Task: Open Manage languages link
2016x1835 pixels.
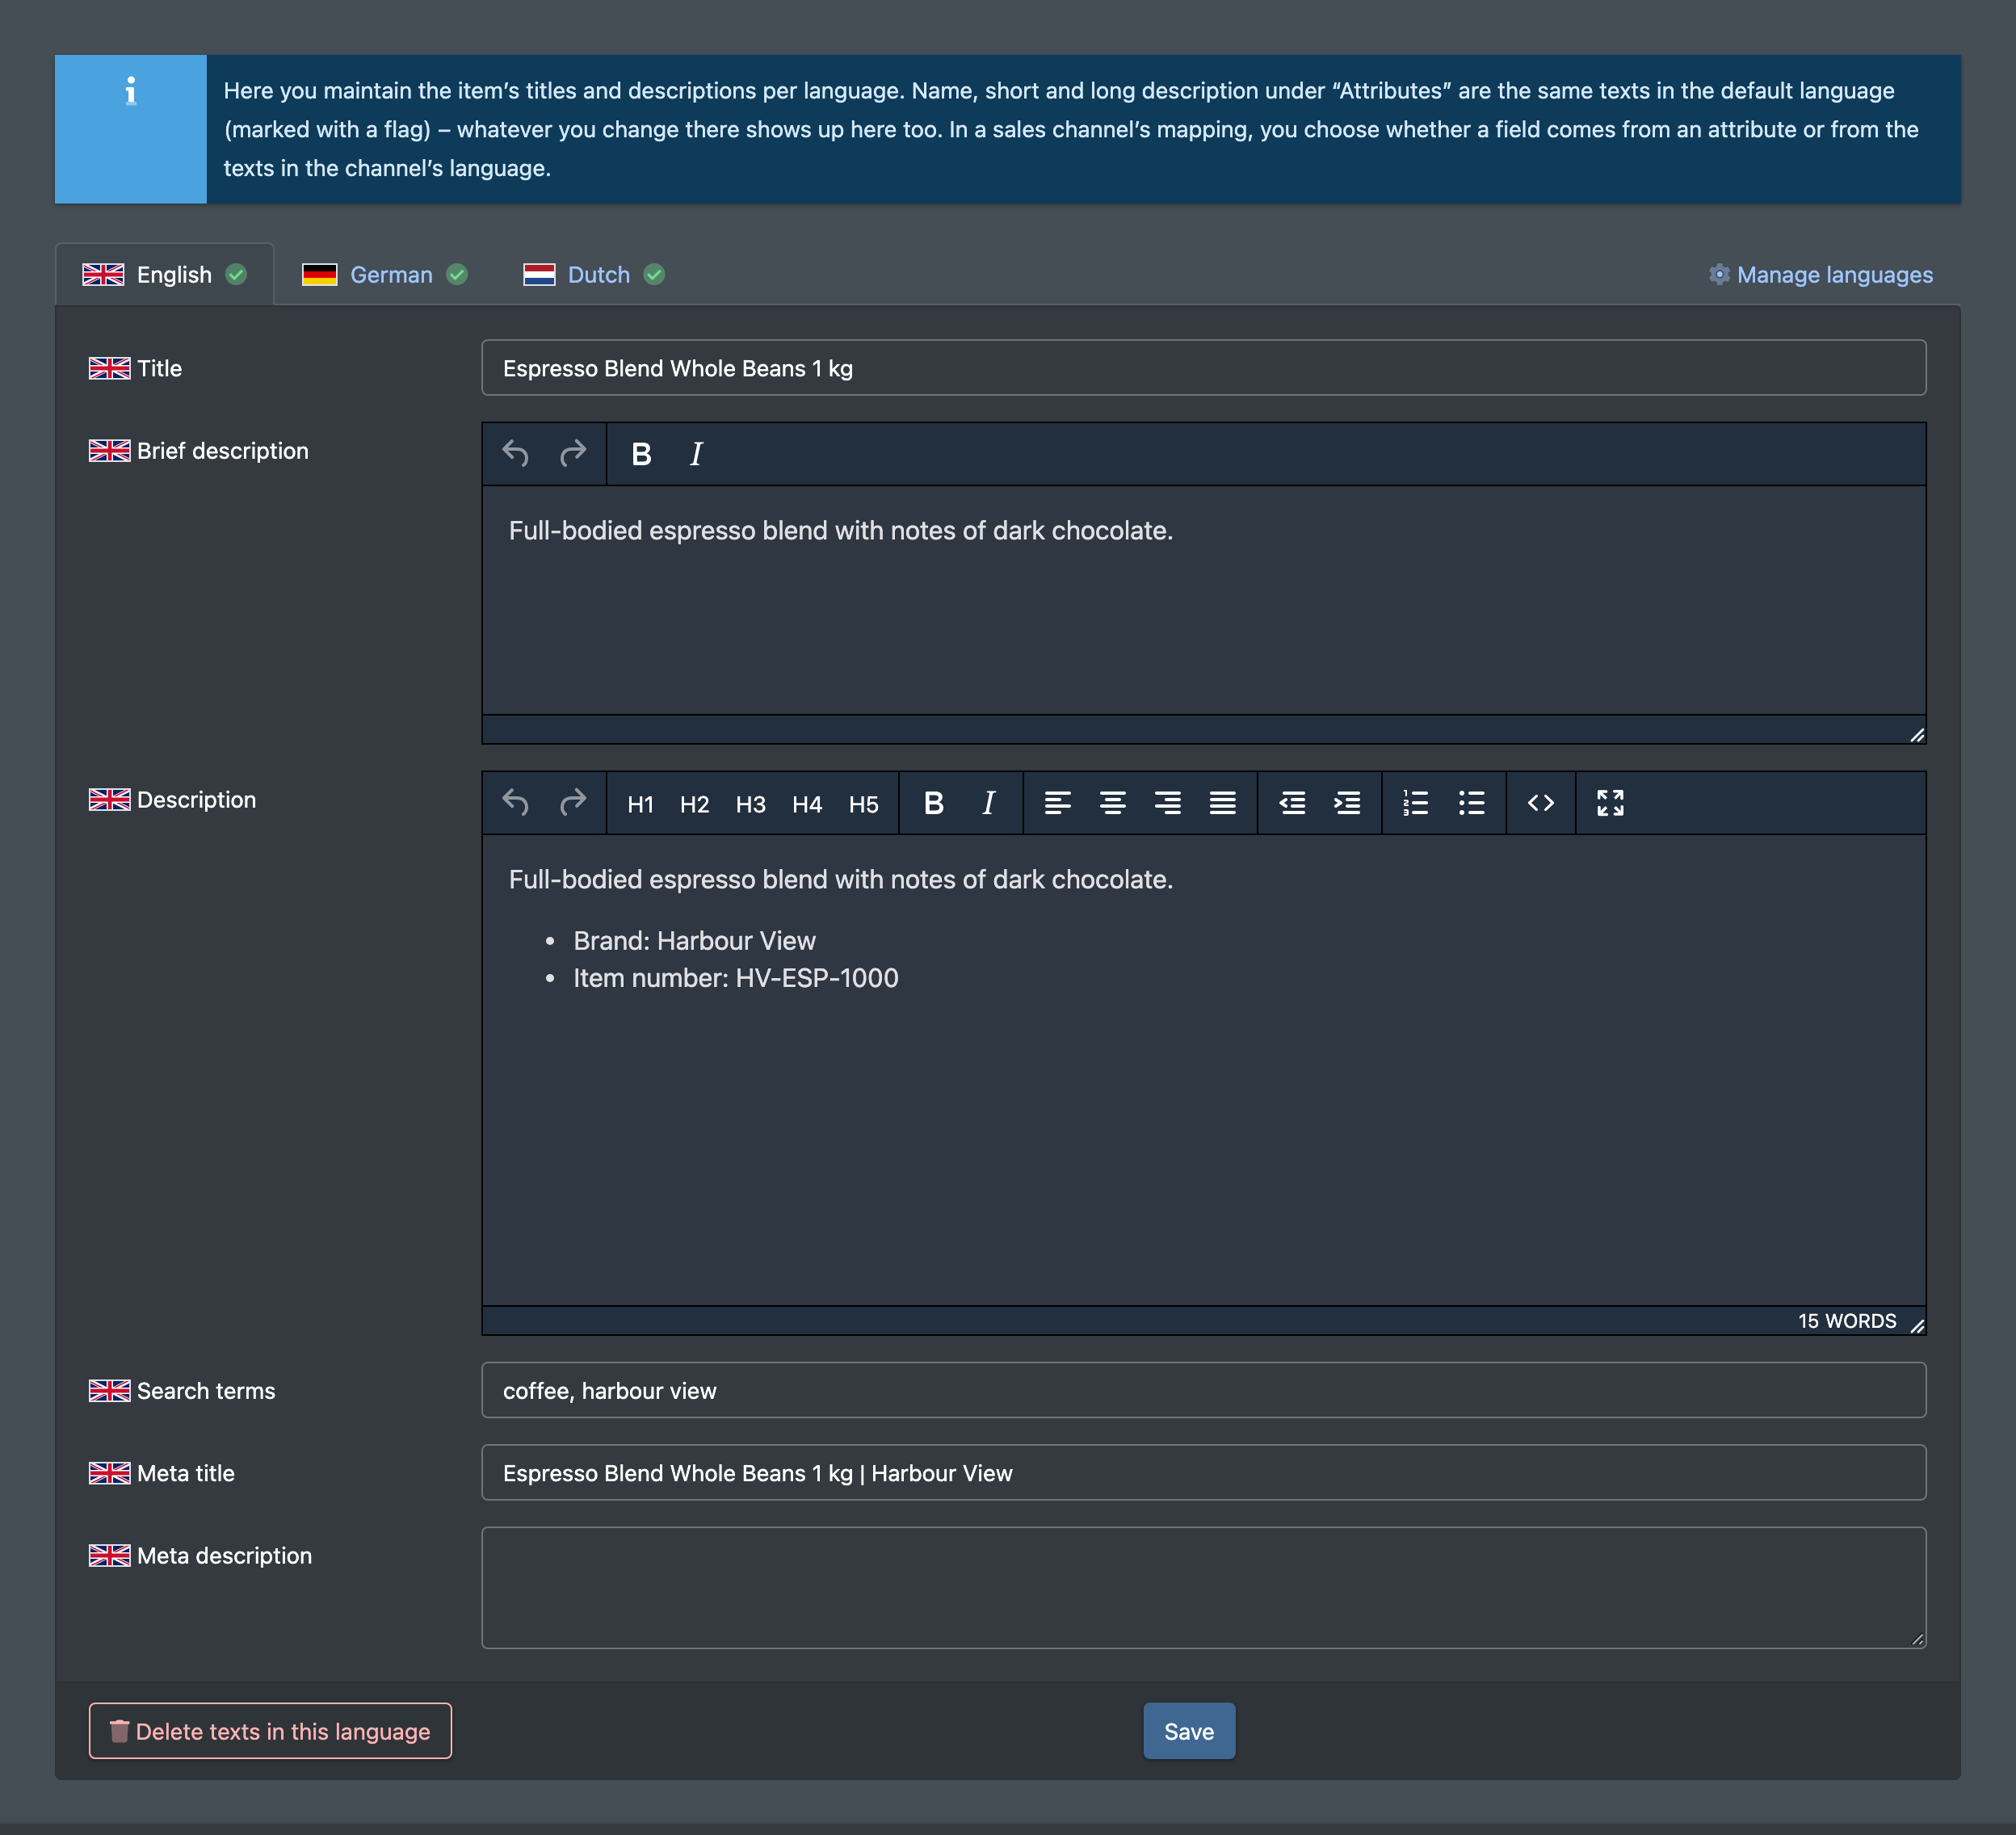Action: click(x=1821, y=275)
